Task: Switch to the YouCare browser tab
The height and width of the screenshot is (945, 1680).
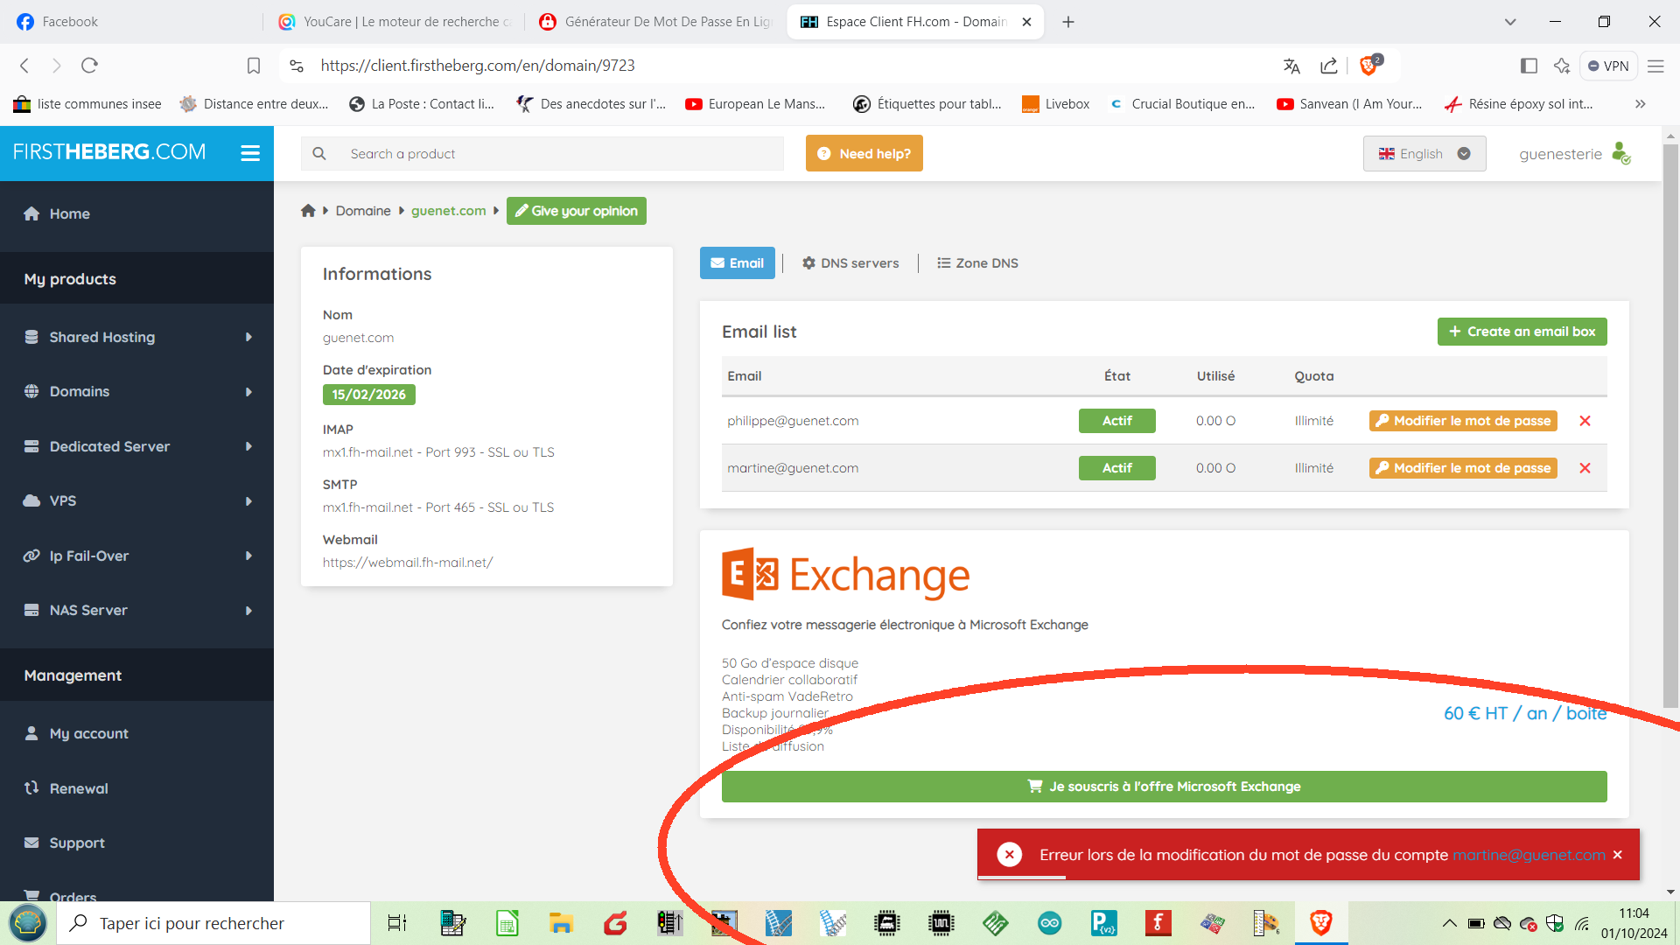Action: click(x=394, y=22)
